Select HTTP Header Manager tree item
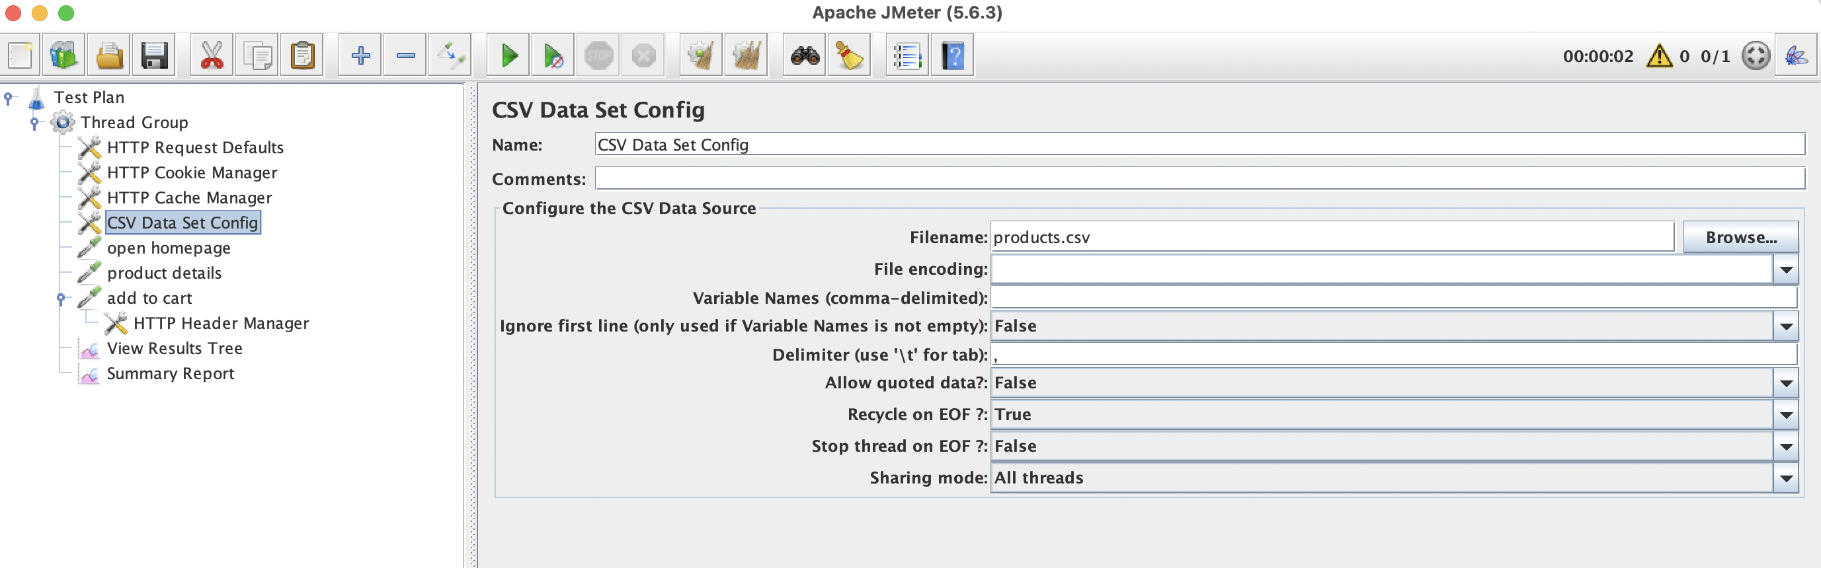 coord(222,324)
